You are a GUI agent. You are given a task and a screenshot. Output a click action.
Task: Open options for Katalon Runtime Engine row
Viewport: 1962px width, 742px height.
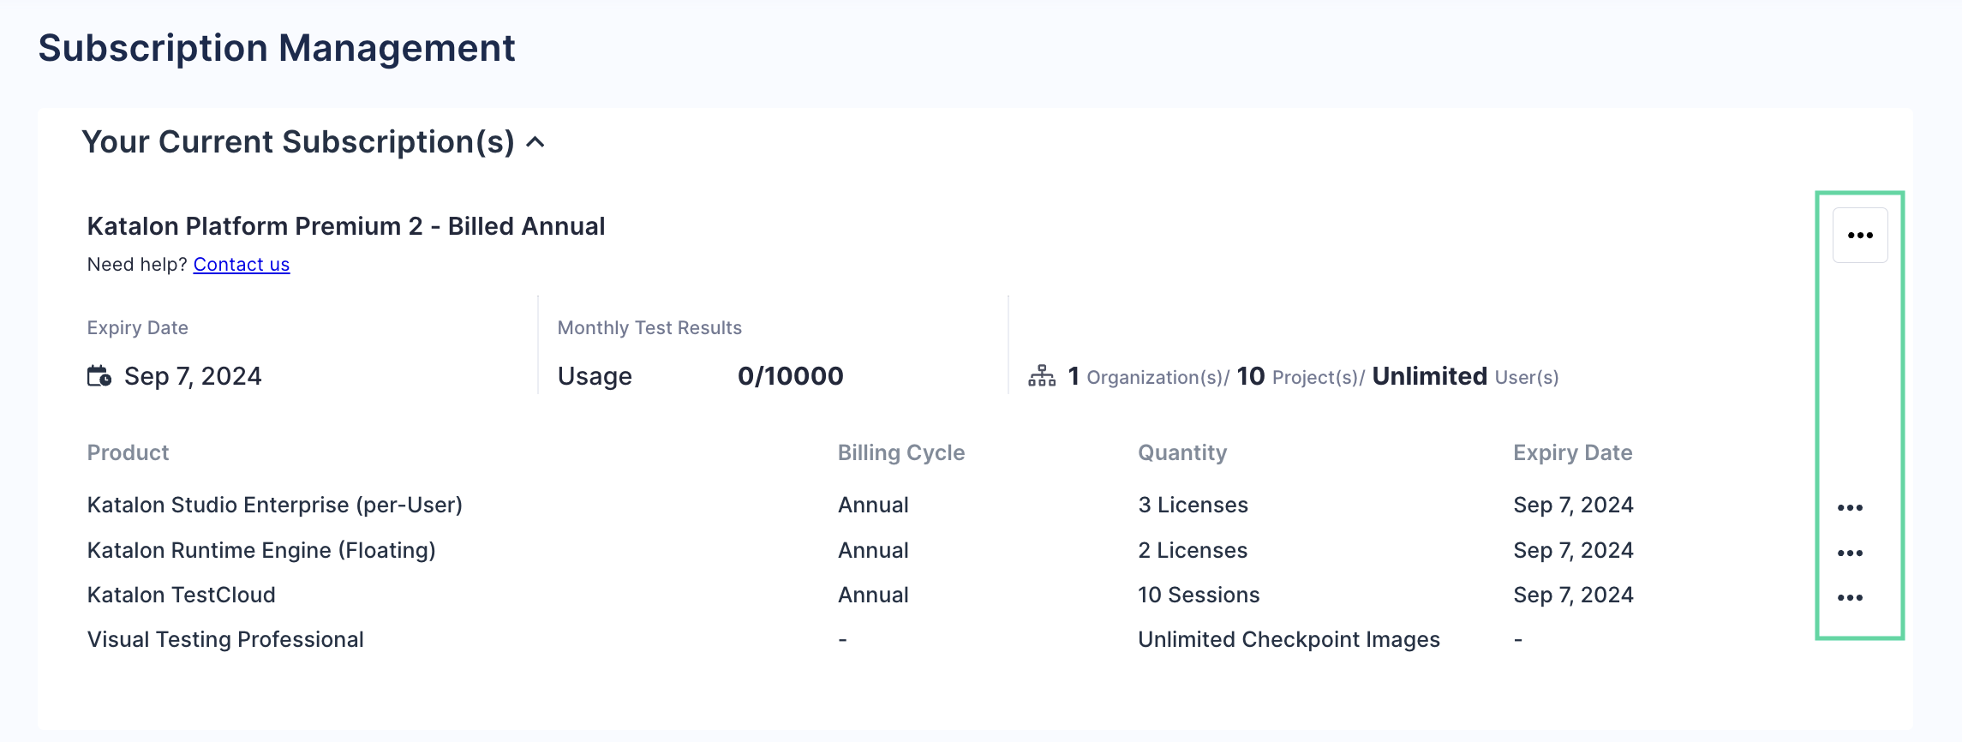pos(1850,553)
